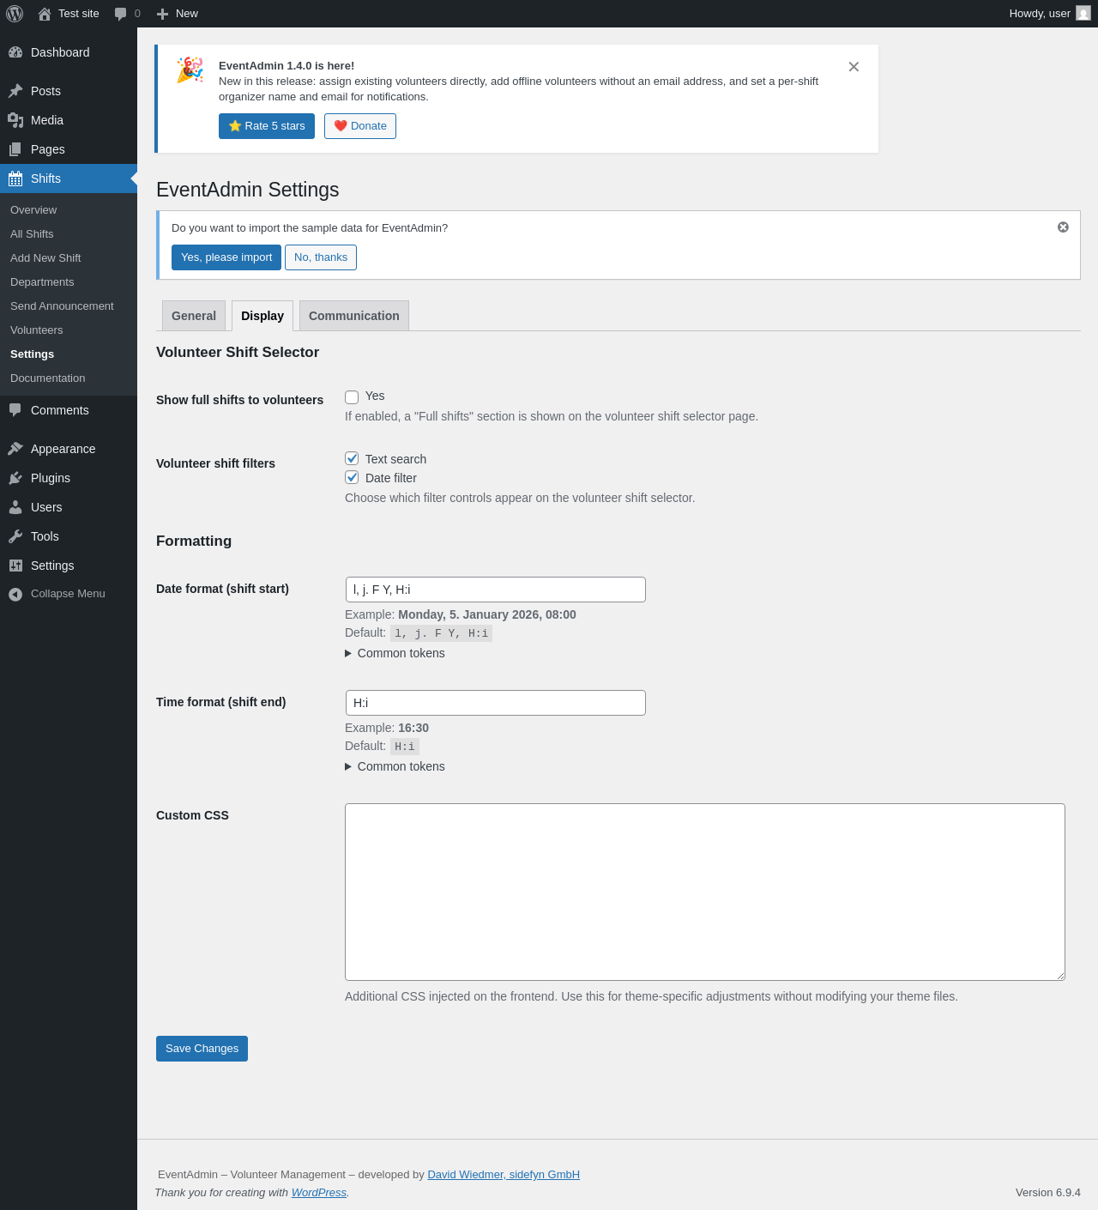Click the Donate button
This screenshot has width=1098, height=1210.
click(360, 126)
